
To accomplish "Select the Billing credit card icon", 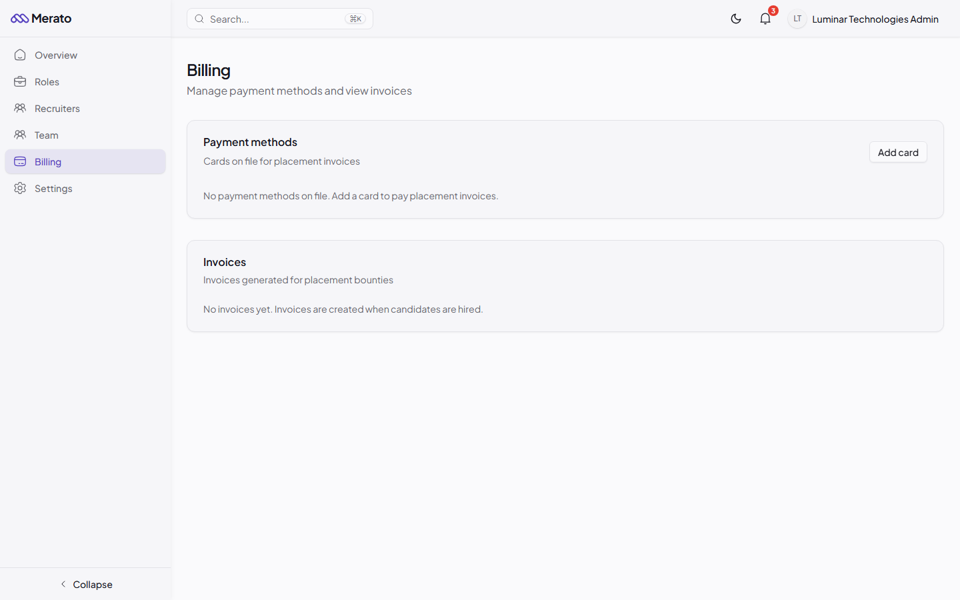I will click(x=20, y=161).
